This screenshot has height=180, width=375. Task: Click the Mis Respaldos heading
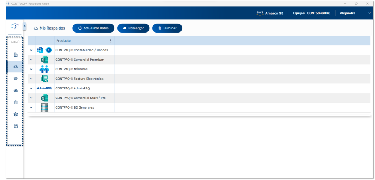(52, 28)
